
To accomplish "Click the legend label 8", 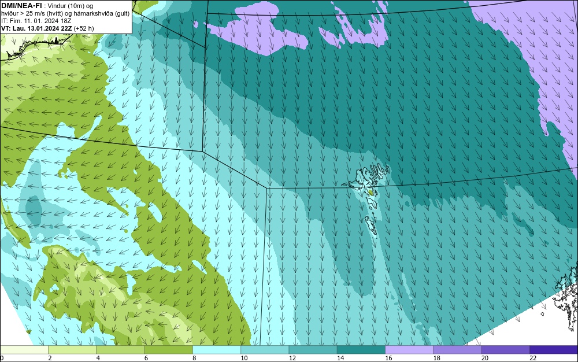I will coord(194,358).
